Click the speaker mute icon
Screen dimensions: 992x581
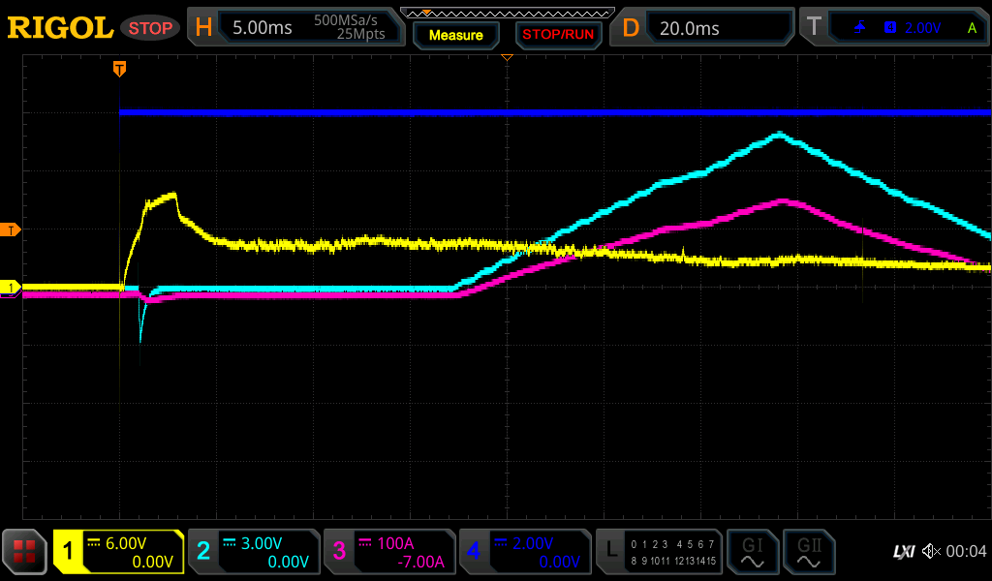point(931,551)
